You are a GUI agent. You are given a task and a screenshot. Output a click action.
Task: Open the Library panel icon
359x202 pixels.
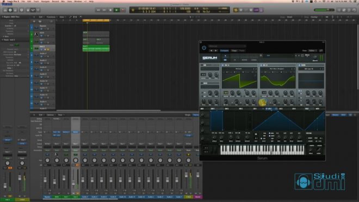5,10
